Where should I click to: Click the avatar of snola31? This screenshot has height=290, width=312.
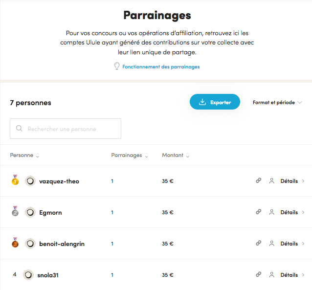pos(28,275)
